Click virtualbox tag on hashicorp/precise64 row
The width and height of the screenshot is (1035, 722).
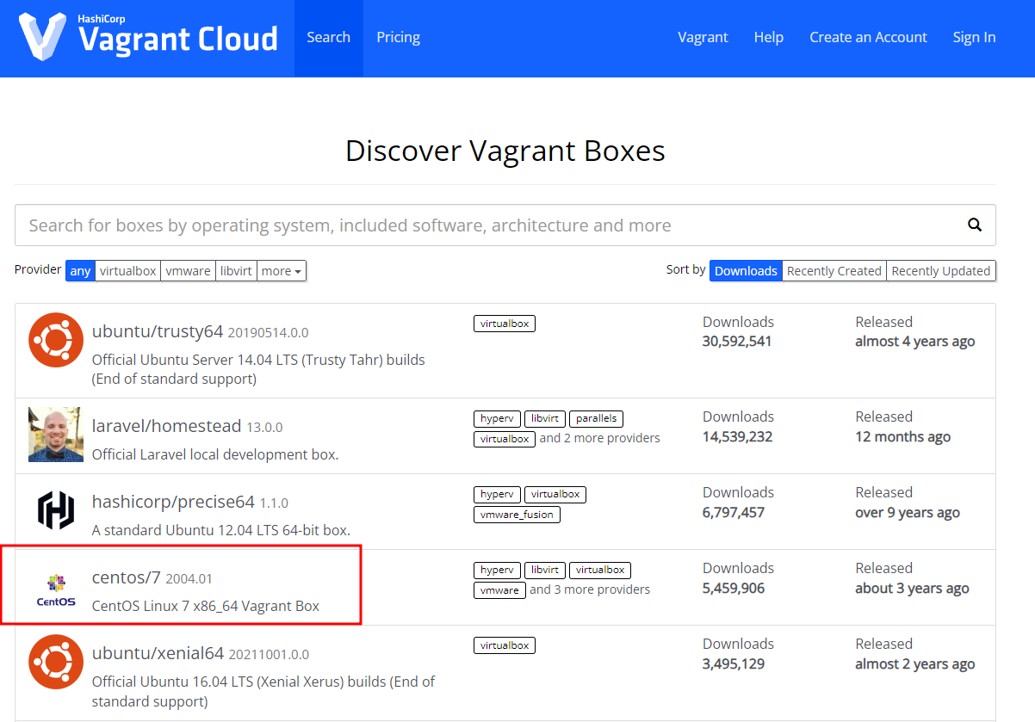coord(555,494)
